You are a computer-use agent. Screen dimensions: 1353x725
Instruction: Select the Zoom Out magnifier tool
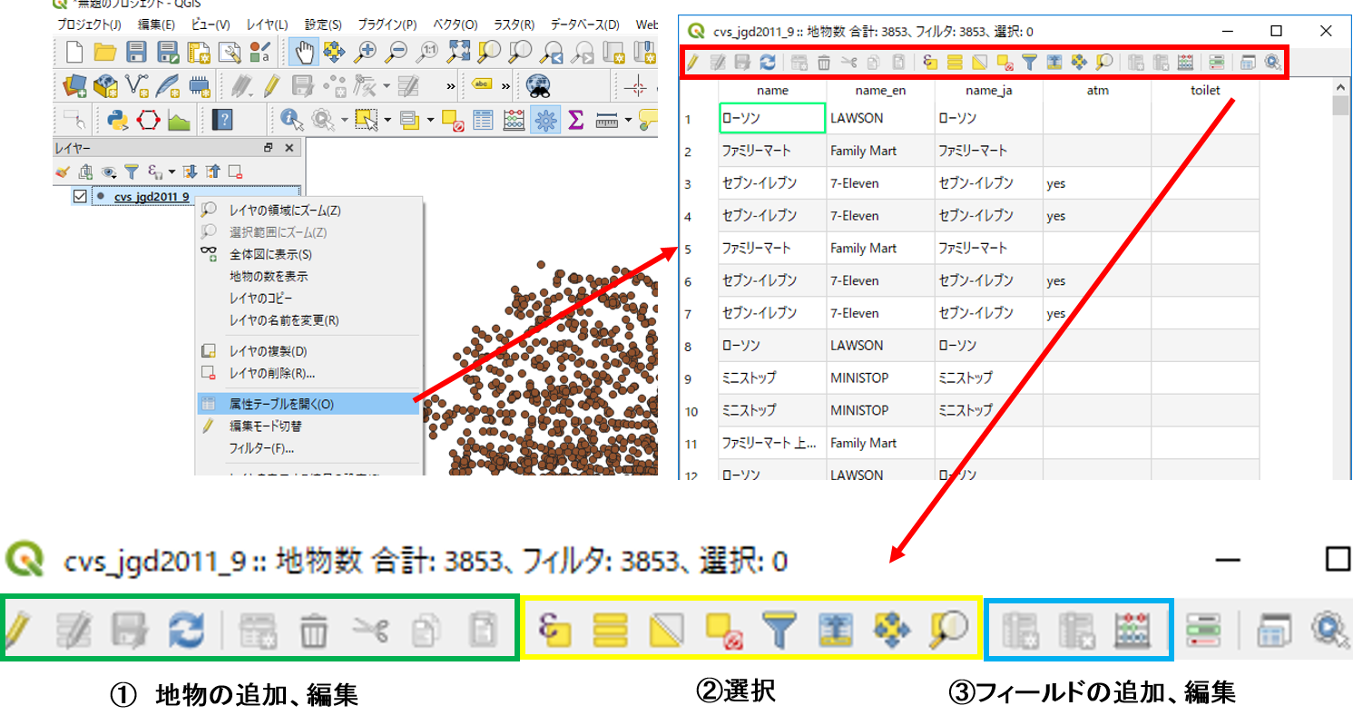(x=396, y=52)
